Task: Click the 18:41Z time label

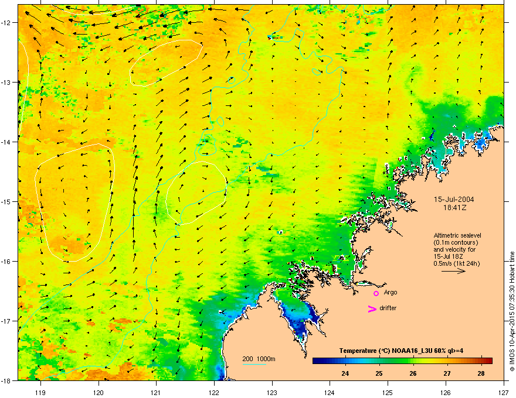Action: tap(455, 208)
